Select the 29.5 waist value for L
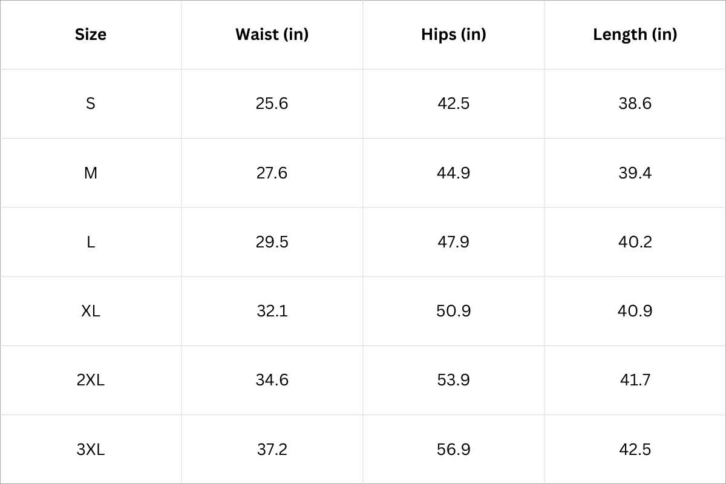This screenshot has width=726, height=484. (x=272, y=242)
